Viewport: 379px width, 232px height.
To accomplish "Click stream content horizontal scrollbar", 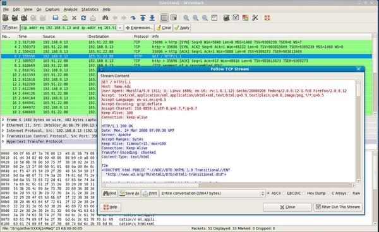I will 229,185.
